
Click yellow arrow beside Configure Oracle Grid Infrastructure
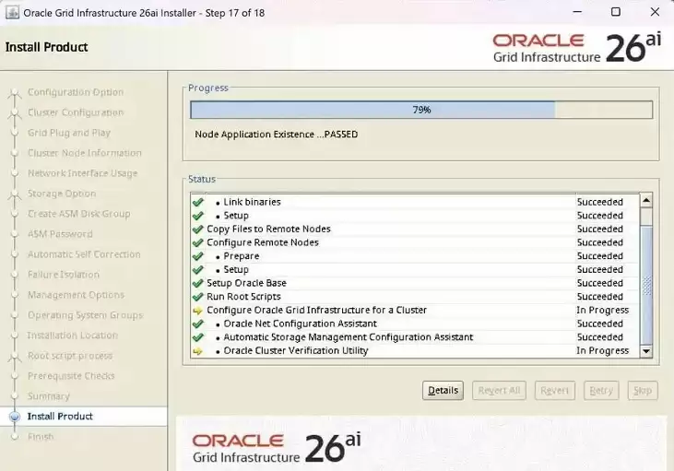click(197, 311)
